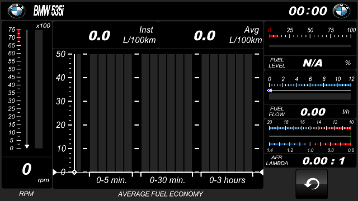
Task: Click the x100 multiplier label
Action: pos(43,26)
